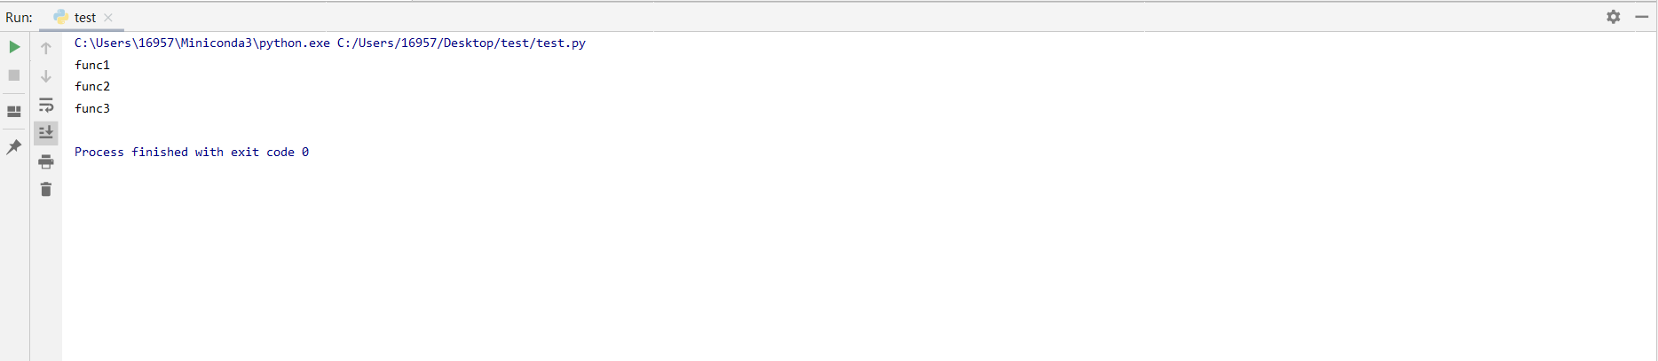Screen dimensions: 1658x361
Task: Rerun test with the green play icon
Action: pyautogui.click(x=14, y=47)
